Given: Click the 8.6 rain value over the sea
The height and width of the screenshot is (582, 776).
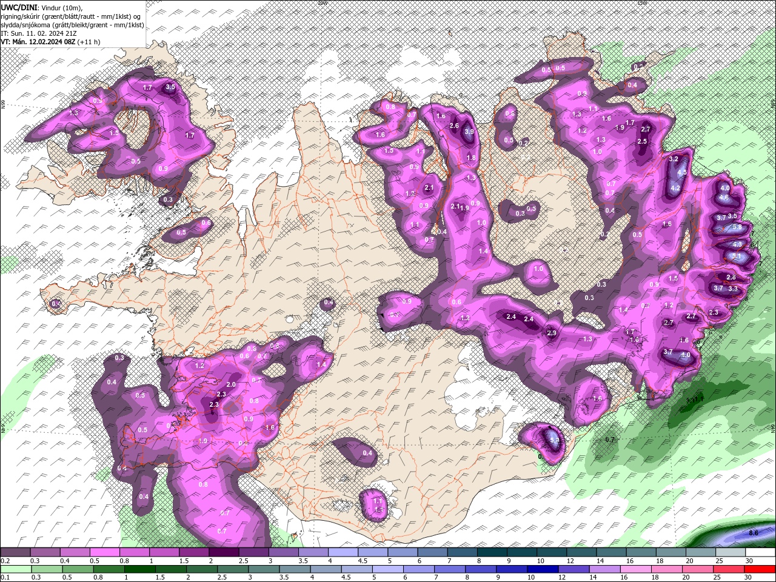Looking at the screenshot, I should tap(754, 533).
